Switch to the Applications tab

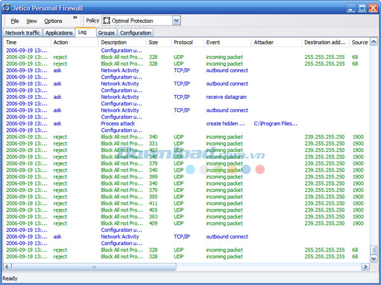[59, 32]
